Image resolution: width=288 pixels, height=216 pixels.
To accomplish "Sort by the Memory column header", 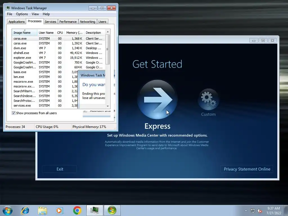I will tap(74, 33).
